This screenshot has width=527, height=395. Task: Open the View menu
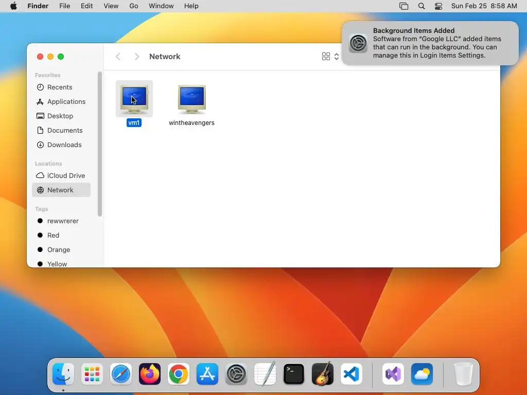click(x=111, y=6)
